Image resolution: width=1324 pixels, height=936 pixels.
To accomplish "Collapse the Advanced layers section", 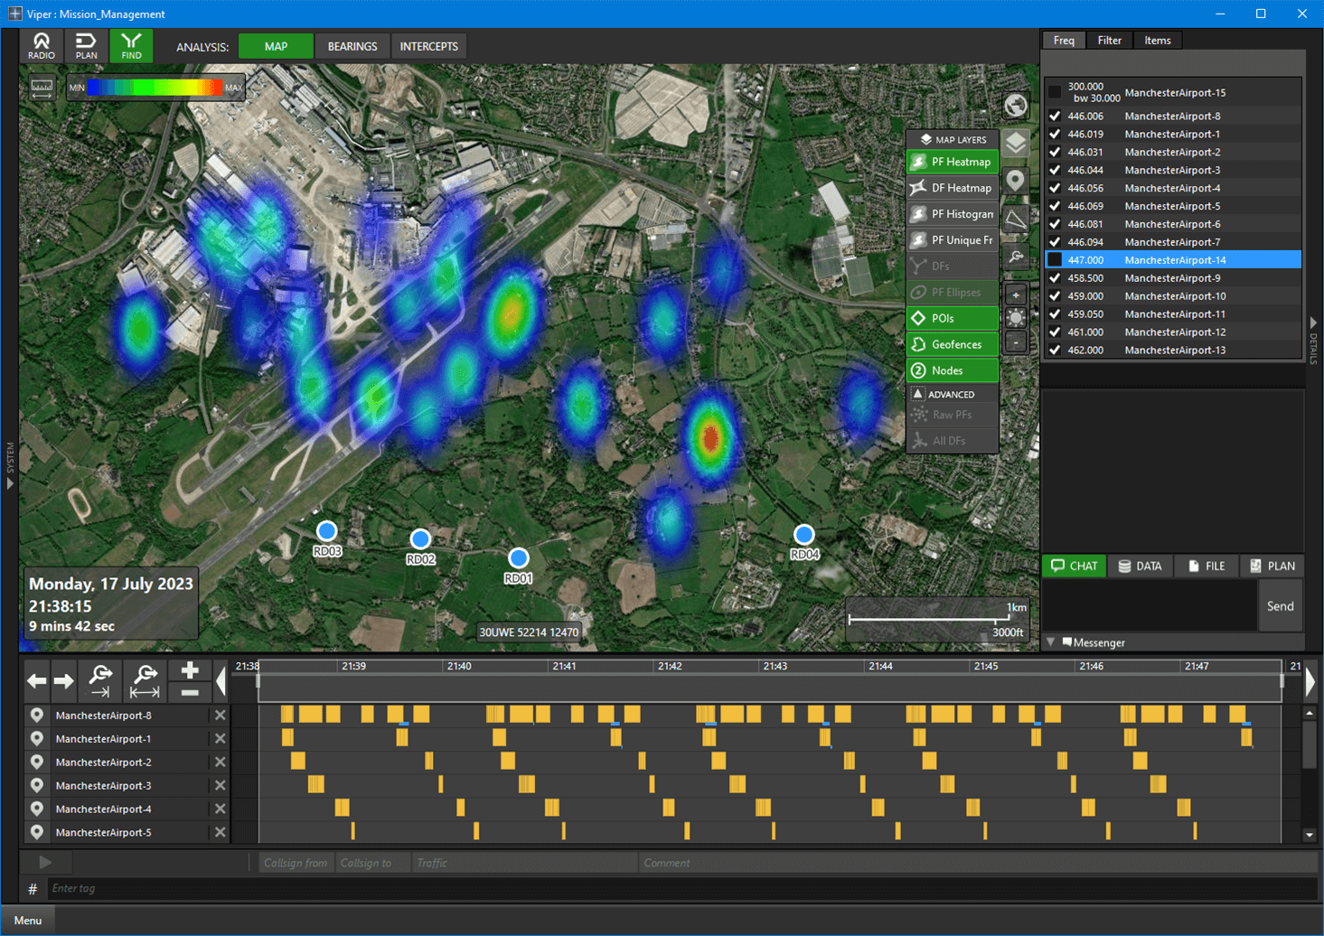I will 918,394.
